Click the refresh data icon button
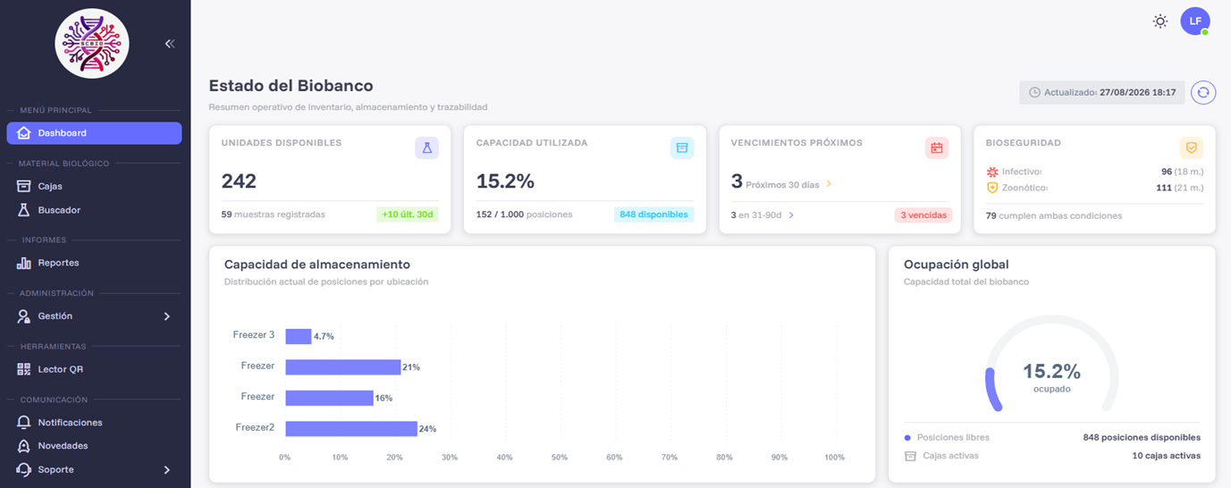The height and width of the screenshot is (488, 1231). pos(1203,92)
